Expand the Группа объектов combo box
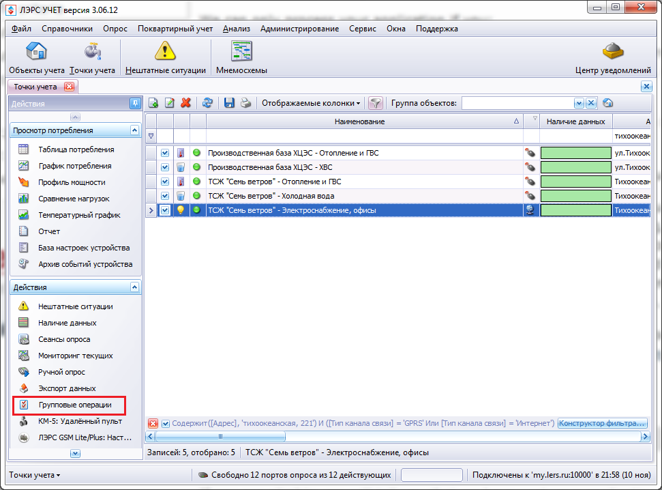The image size is (662, 490). (x=579, y=103)
